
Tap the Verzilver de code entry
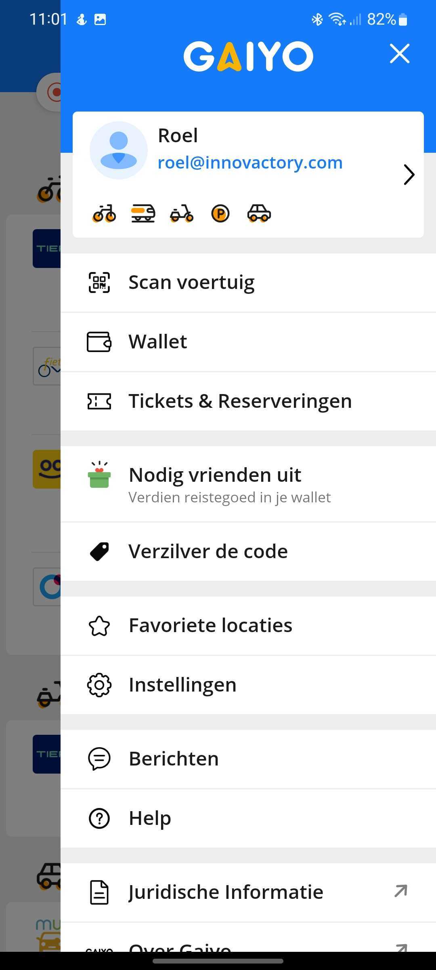tap(248, 551)
